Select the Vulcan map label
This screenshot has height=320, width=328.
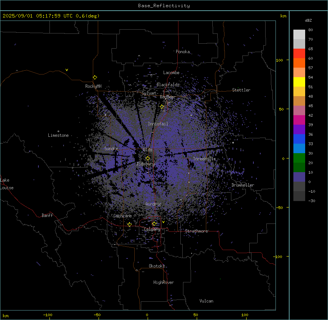[x=207, y=301]
